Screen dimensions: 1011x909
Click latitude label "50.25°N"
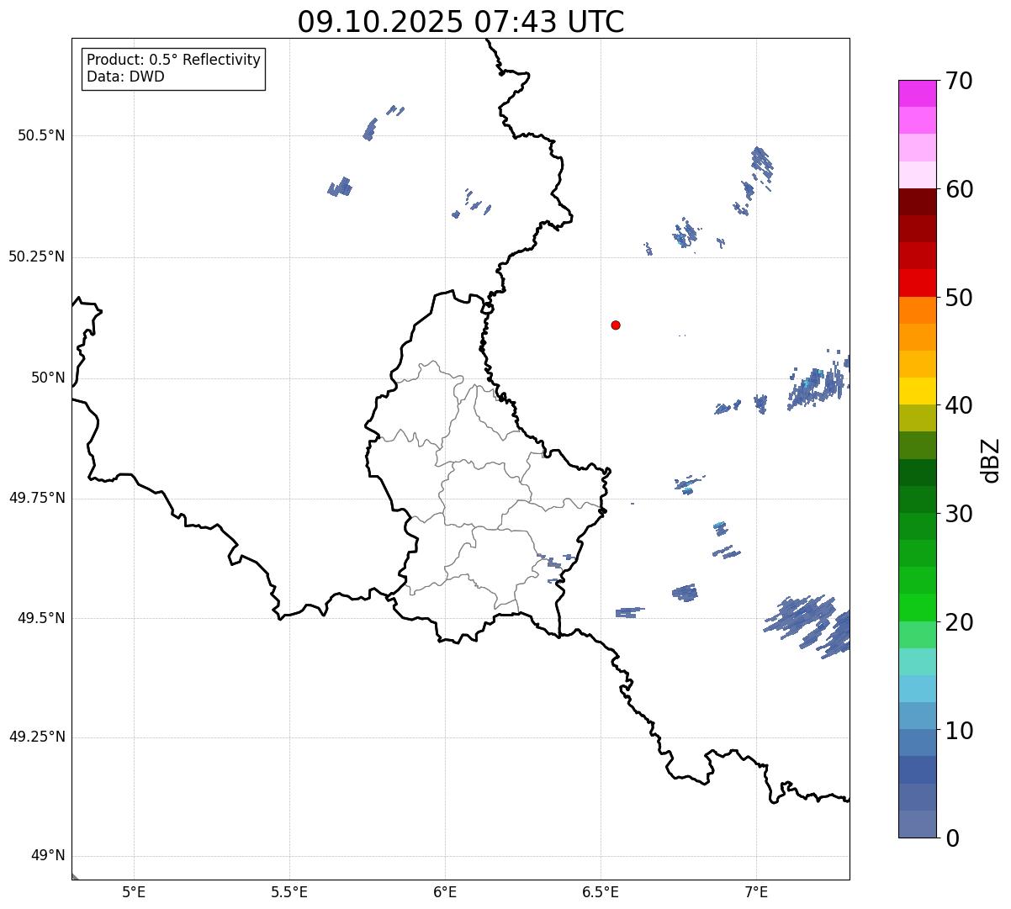pos(37,257)
